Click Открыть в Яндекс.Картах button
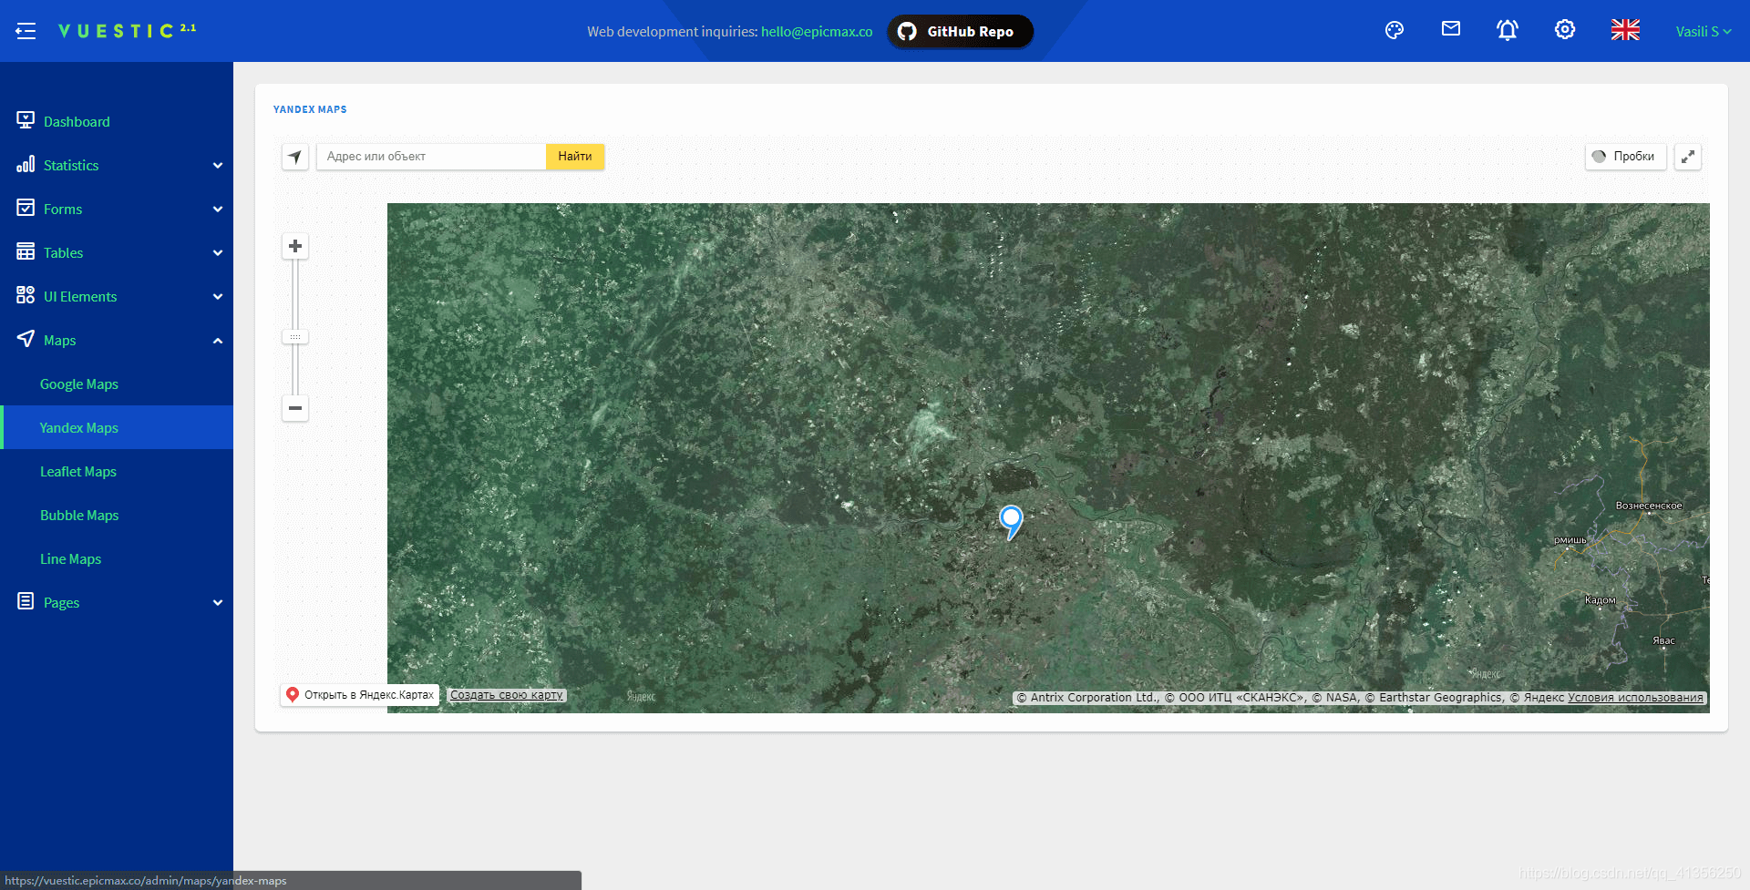 (x=360, y=695)
